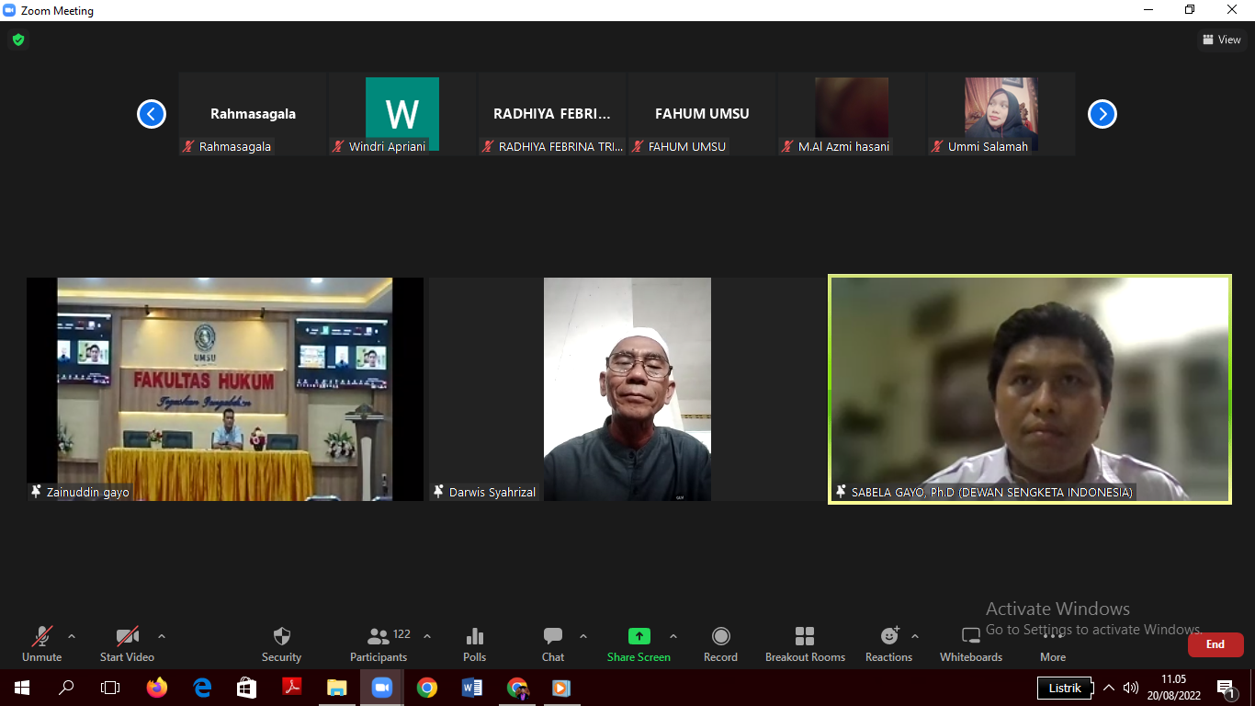Expand audio options arrow beside Unmute

72,636
